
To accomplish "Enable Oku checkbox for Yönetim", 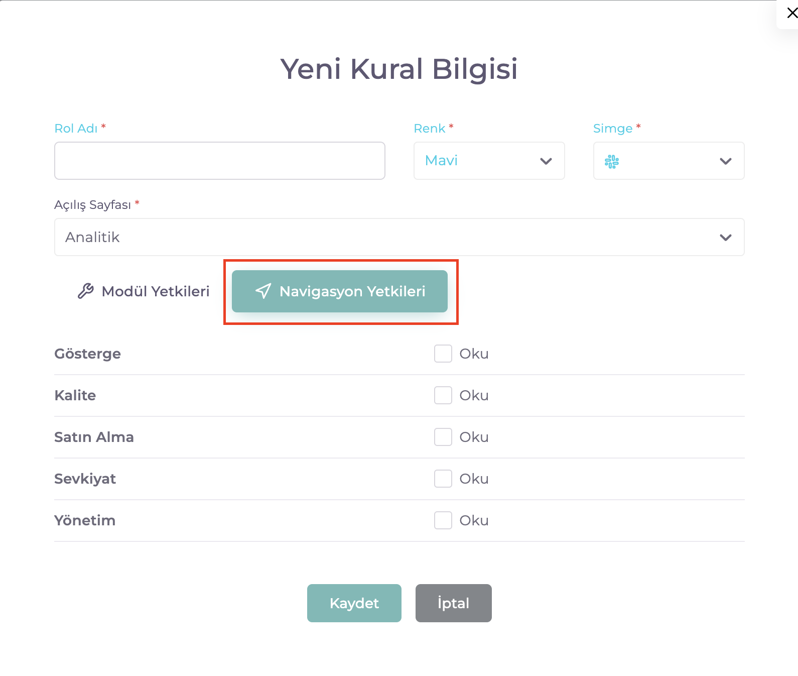I will (443, 520).
